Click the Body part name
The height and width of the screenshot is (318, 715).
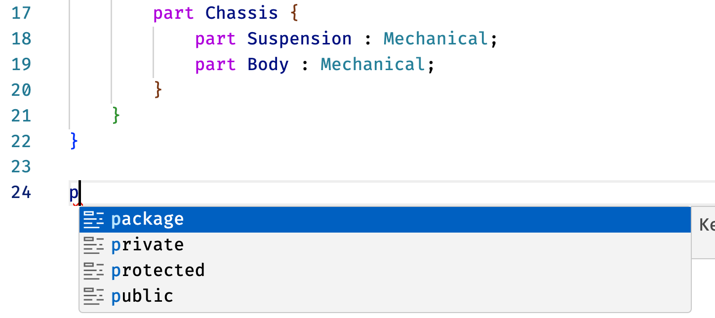[x=268, y=64]
